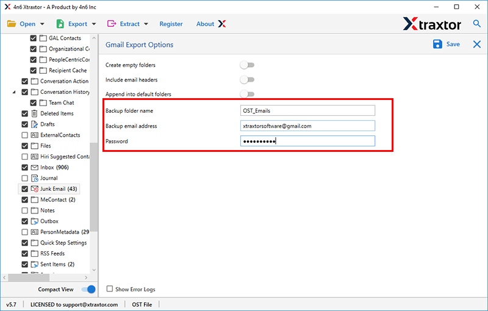488x311 pixels.
Task: Click the Notes folder icon
Action: pyautogui.click(x=35, y=210)
